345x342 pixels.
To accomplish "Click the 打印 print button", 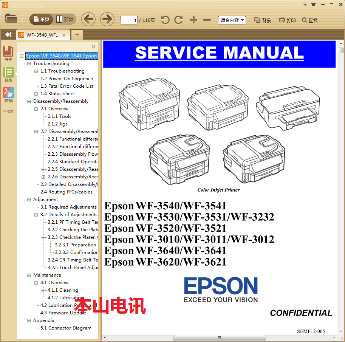I will pyautogui.click(x=287, y=20).
